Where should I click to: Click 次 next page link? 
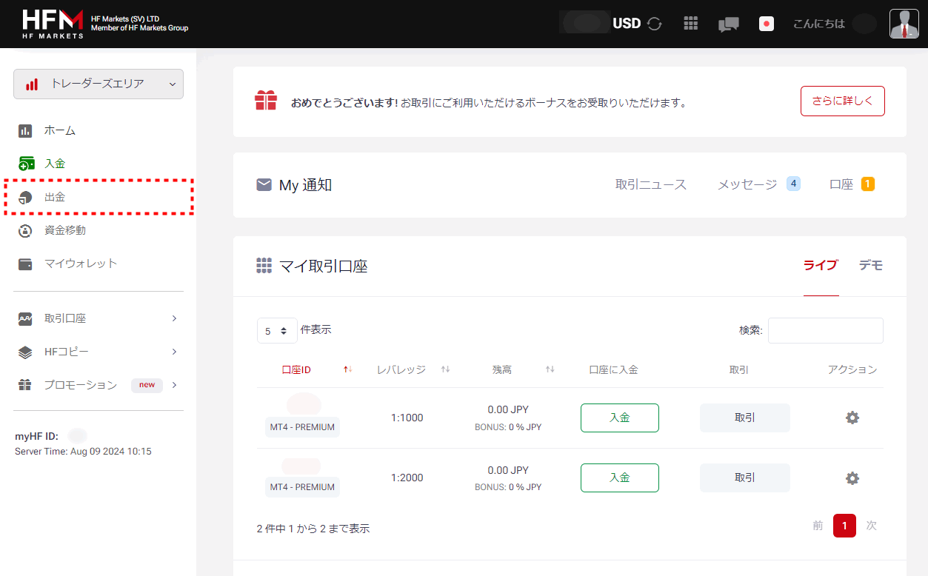tap(872, 526)
